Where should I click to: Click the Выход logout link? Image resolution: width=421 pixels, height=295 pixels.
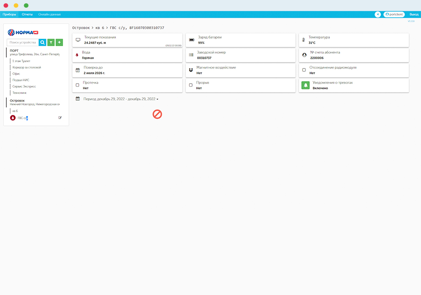pyautogui.click(x=413, y=14)
